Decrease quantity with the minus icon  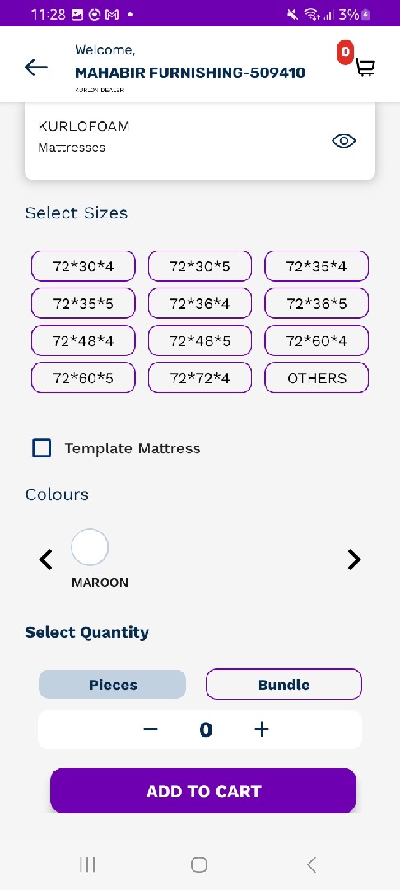(x=150, y=729)
